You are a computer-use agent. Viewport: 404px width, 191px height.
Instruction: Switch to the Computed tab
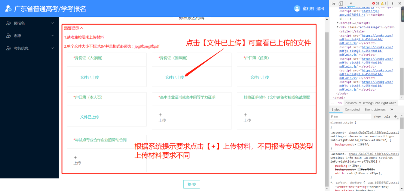click(x=352, y=110)
